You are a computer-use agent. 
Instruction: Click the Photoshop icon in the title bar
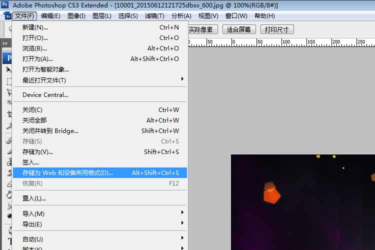coord(4,5)
